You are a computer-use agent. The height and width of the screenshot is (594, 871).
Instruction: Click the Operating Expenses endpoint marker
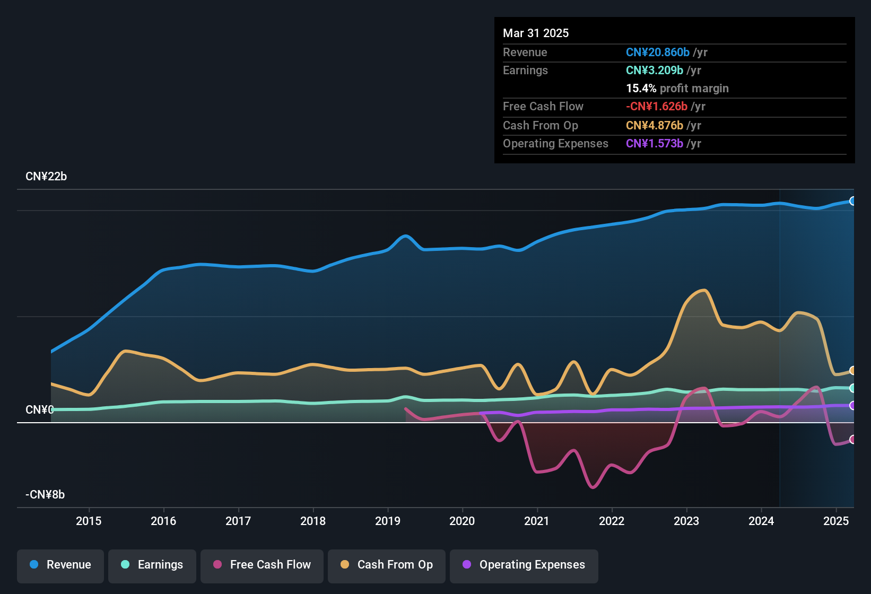[852, 405]
